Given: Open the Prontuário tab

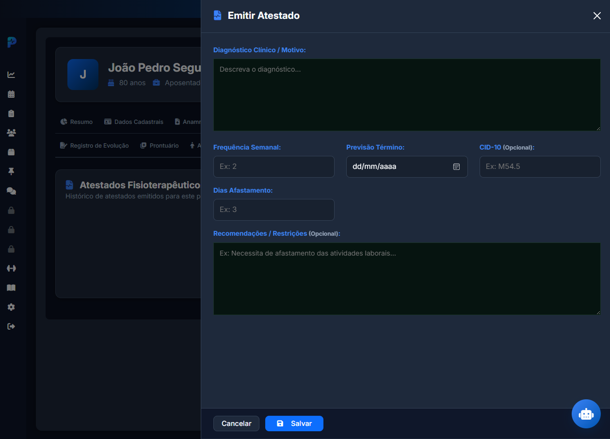Looking at the screenshot, I should point(160,145).
